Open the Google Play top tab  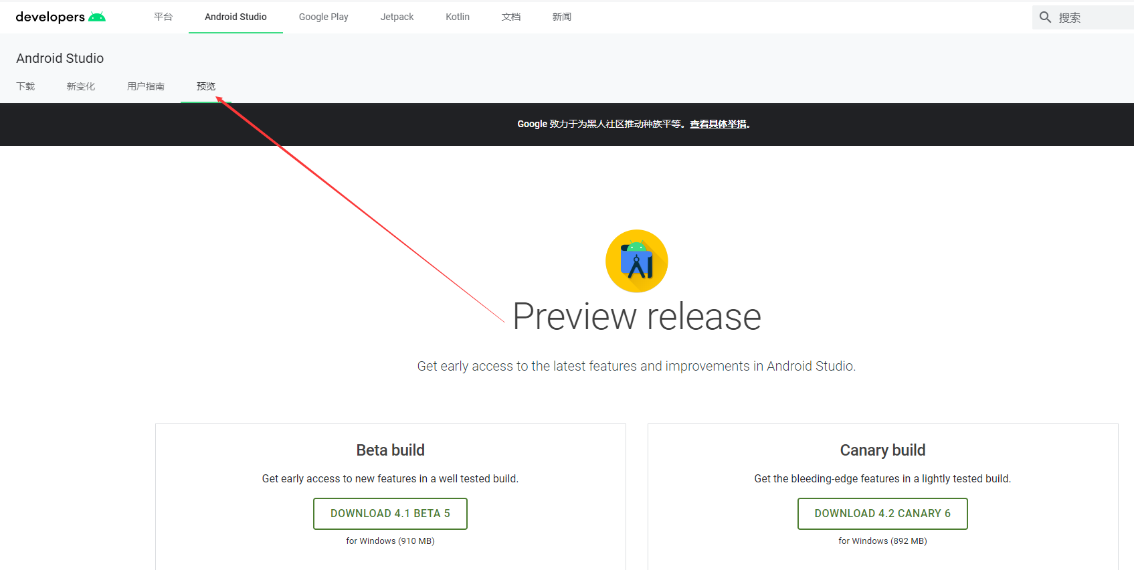point(323,17)
